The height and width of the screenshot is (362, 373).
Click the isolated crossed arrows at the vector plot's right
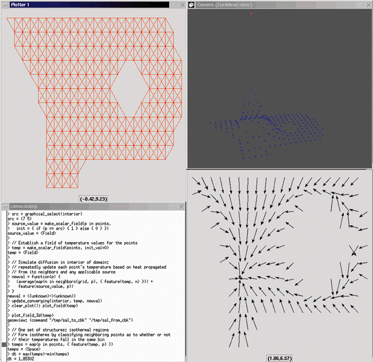353,251
